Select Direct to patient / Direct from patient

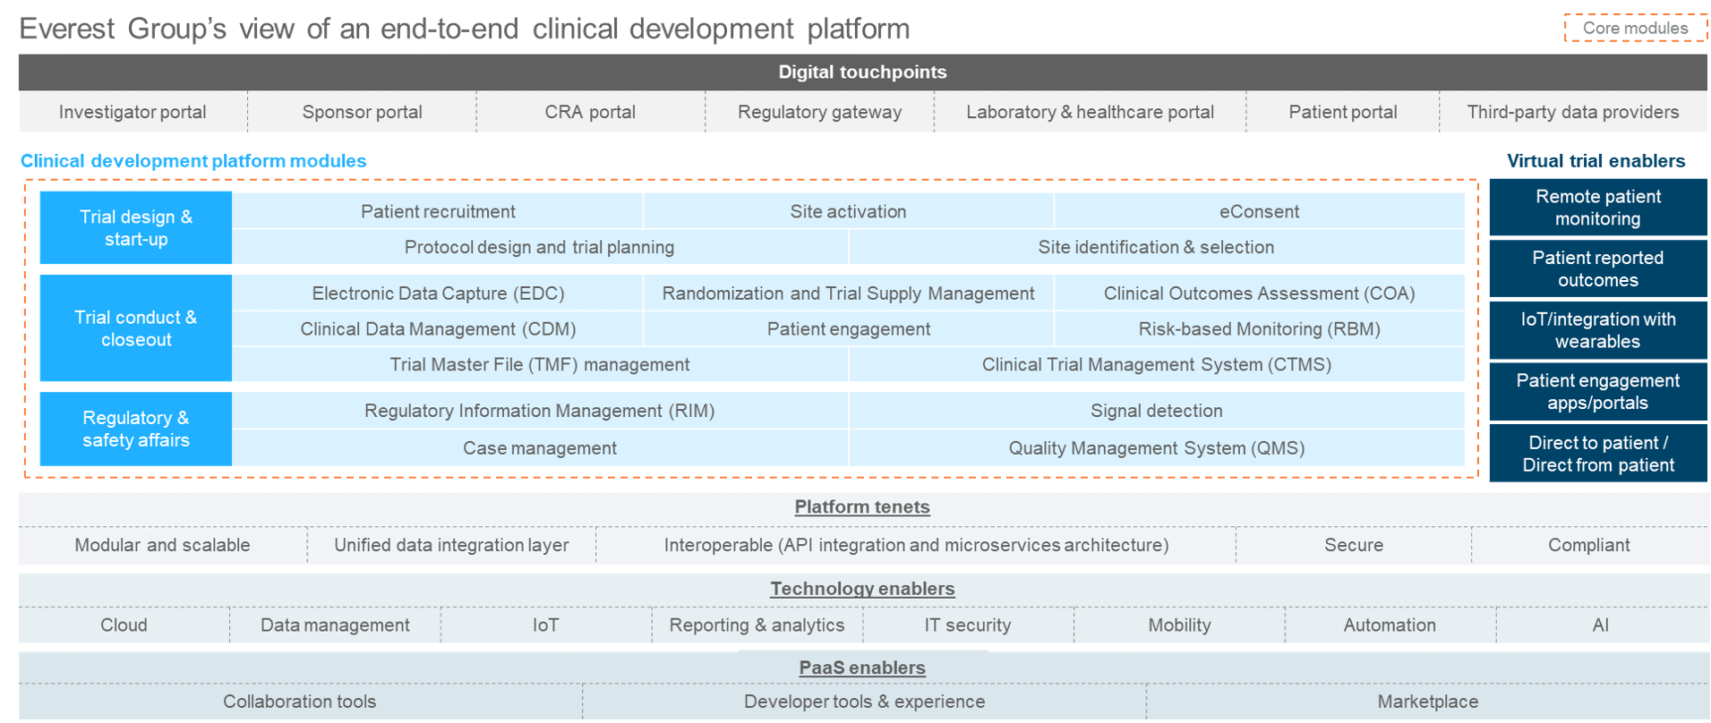(x=1598, y=454)
